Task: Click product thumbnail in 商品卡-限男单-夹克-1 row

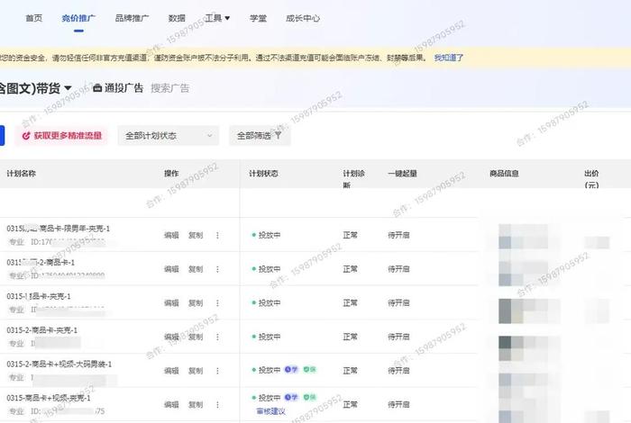Action: point(506,237)
